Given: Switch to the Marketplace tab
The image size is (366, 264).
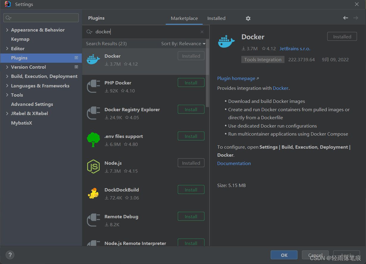Looking at the screenshot, I should click(x=184, y=18).
